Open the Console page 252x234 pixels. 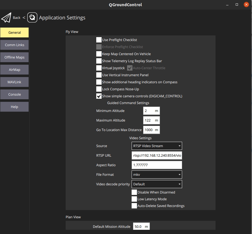(x=15, y=94)
